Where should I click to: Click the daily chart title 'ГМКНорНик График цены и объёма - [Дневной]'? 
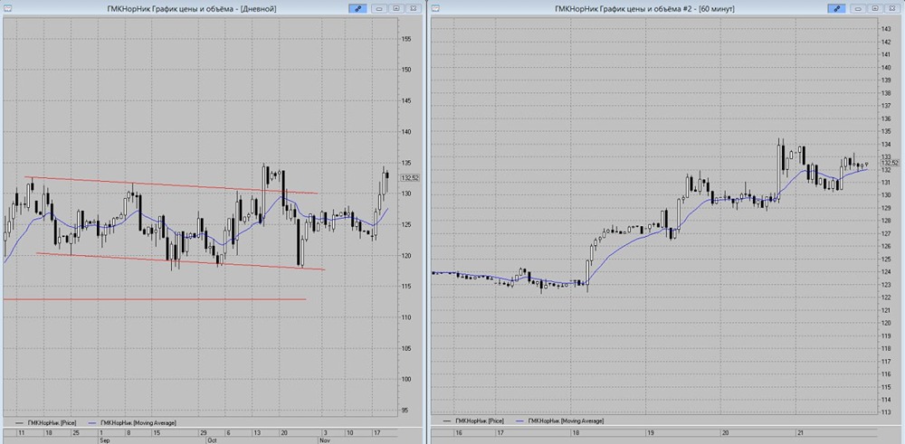(x=192, y=9)
